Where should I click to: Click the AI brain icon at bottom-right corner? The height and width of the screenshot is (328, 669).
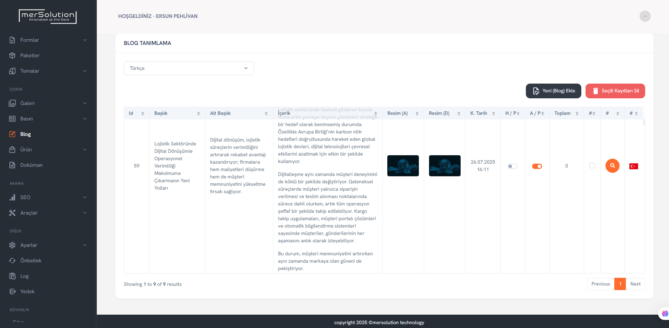665,313
